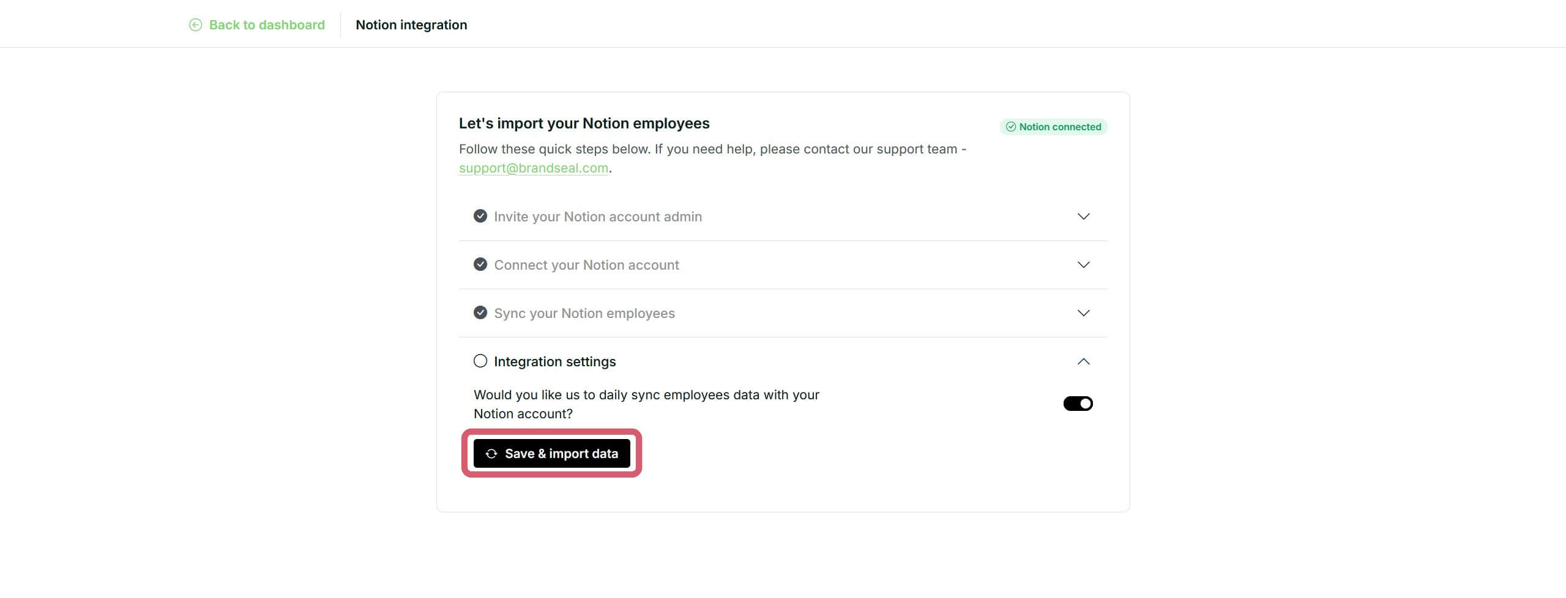Click the checkmark icon beside Sync your Notion employees
Image resolution: width=1566 pixels, height=598 pixels.
coord(480,313)
